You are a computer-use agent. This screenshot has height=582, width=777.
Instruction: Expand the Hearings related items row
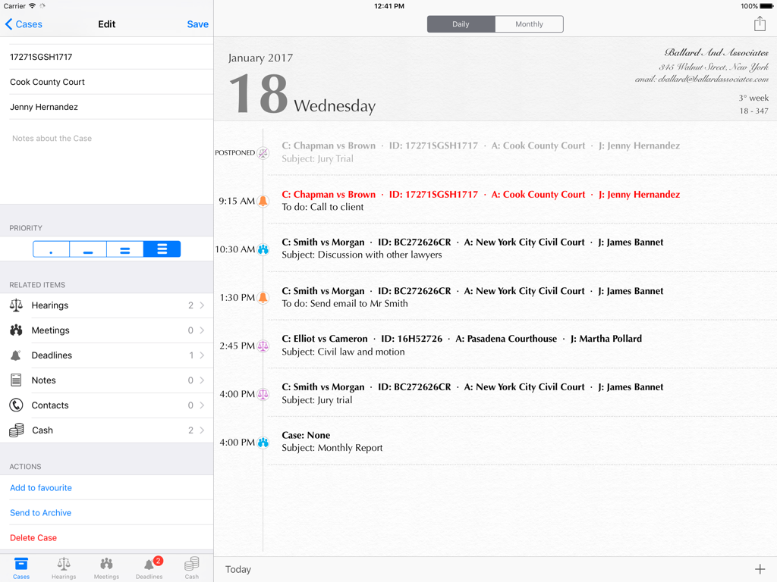click(106, 305)
